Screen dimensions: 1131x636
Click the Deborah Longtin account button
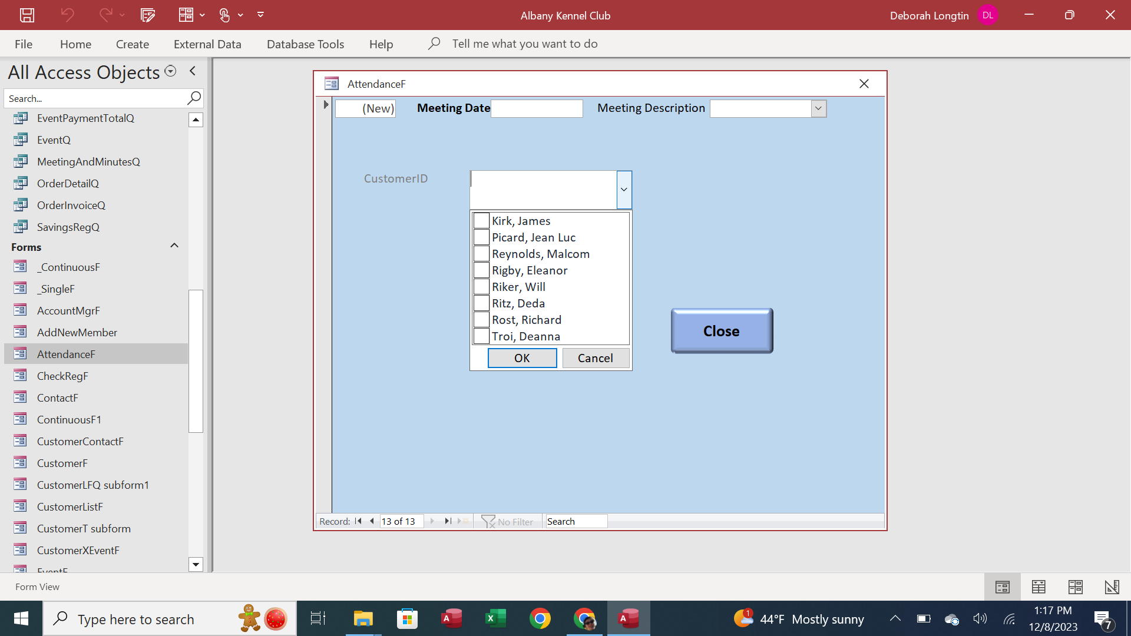[944, 15]
